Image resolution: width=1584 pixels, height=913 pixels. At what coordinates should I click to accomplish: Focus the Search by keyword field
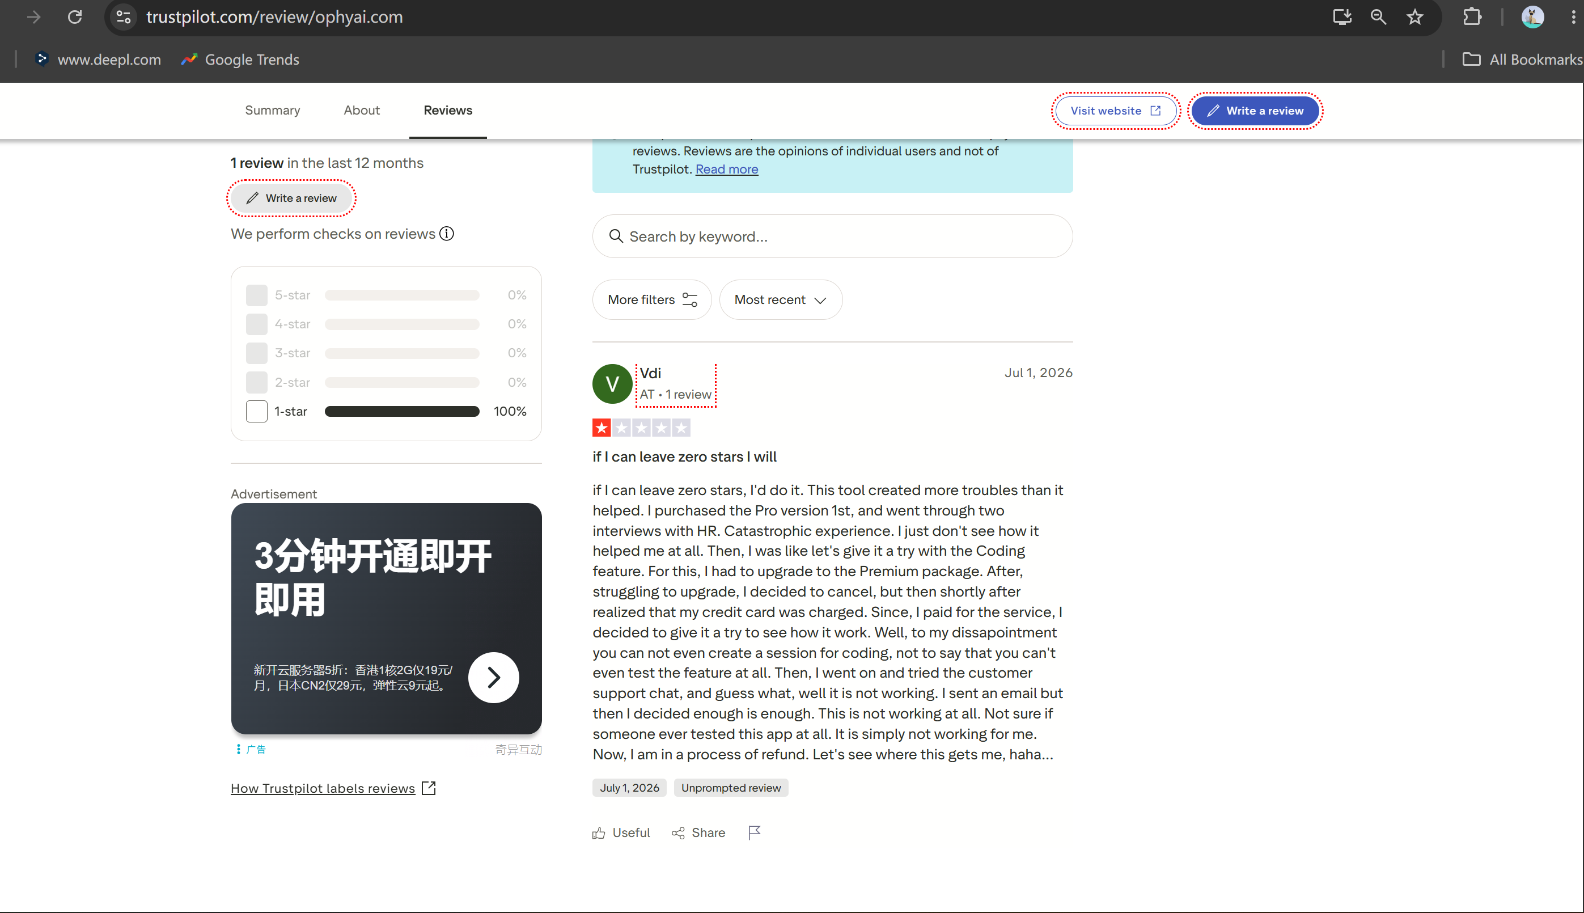click(x=832, y=236)
